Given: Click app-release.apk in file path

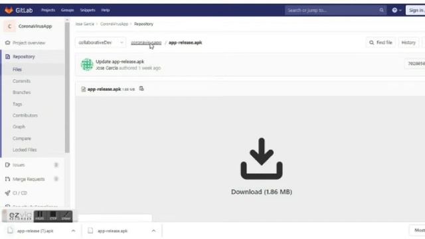Looking at the screenshot, I should 185,42.
